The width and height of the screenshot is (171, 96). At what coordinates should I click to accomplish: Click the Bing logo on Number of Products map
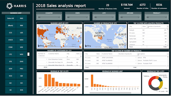[88, 46]
